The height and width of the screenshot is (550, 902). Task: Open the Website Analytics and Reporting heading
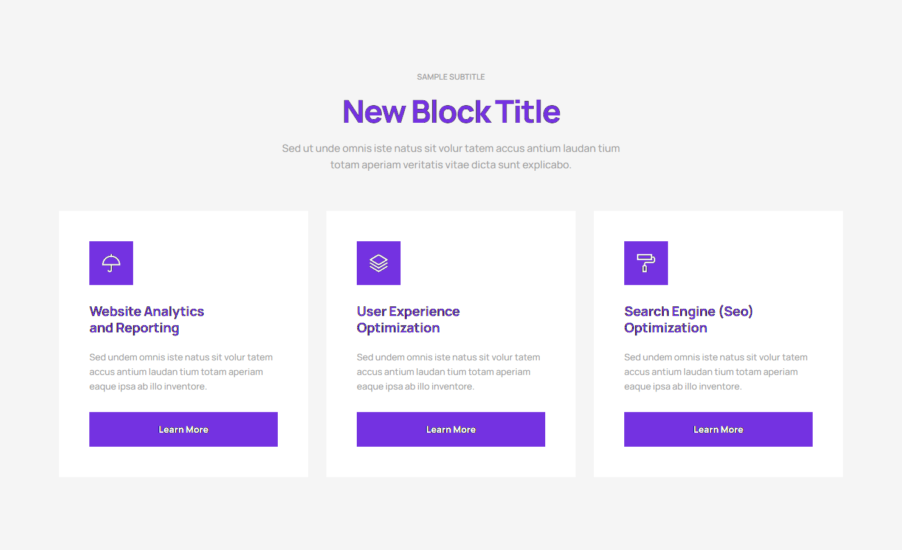[x=146, y=320]
